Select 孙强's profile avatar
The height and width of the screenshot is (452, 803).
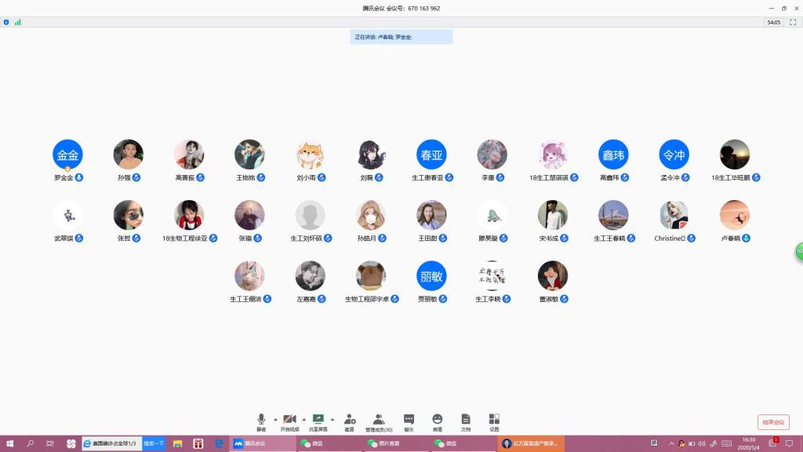click(128, 154)
